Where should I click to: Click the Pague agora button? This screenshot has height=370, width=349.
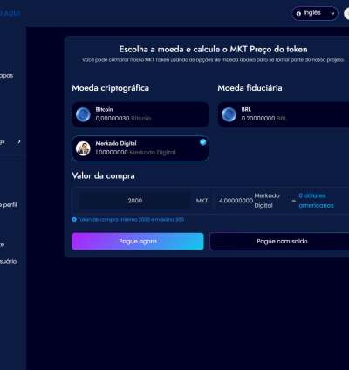pyautogui.click(x=138, y=241)
